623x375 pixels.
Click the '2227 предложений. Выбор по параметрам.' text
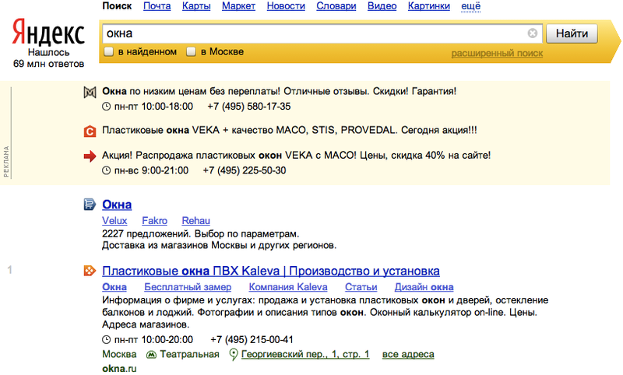click(200, 233)
